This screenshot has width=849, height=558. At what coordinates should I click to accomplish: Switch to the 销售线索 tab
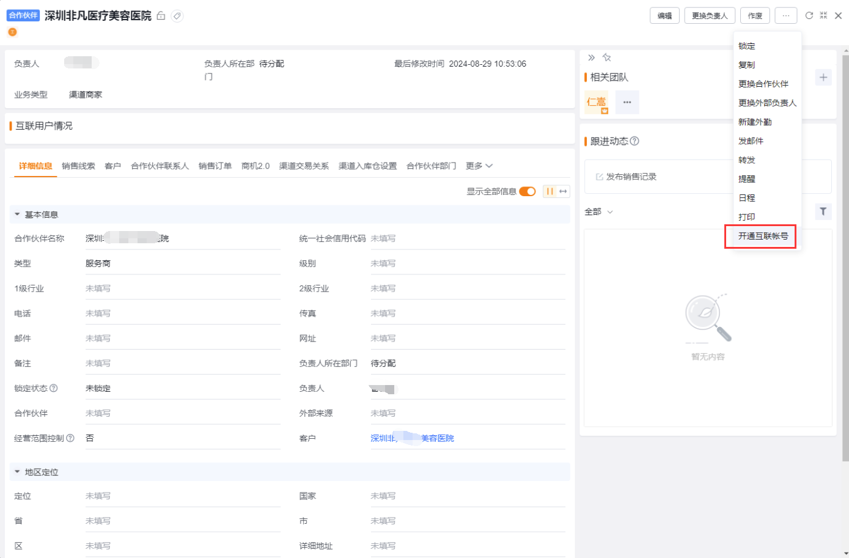(x=78, y=166)
